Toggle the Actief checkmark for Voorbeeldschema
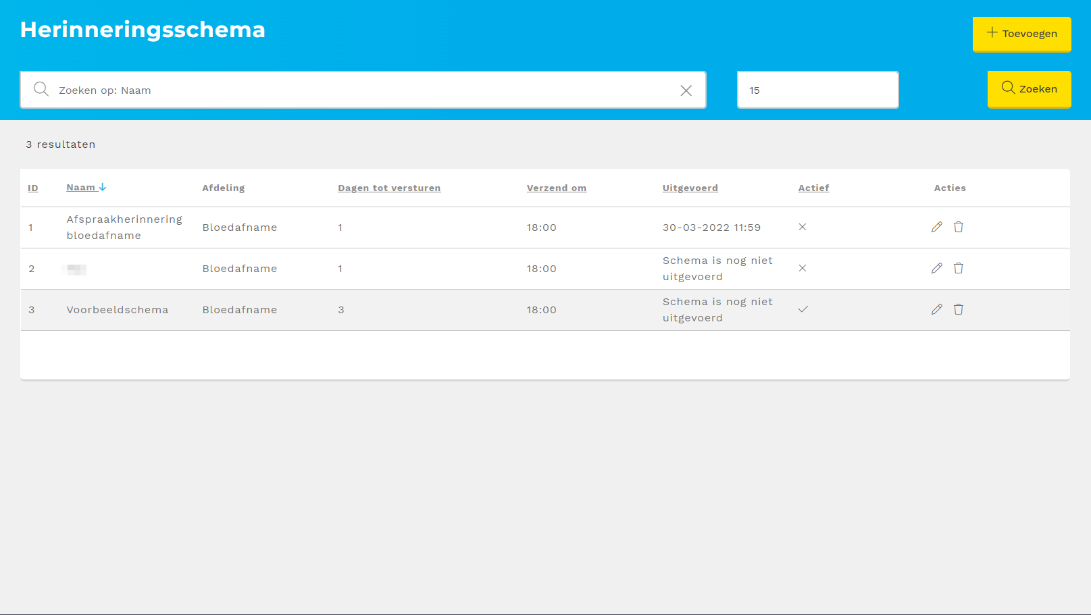The width and height of the screenshot is (1091, 615). pos(803,309)
